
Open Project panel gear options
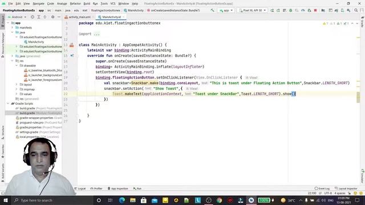pyautogui.click(x=53, y=17)
